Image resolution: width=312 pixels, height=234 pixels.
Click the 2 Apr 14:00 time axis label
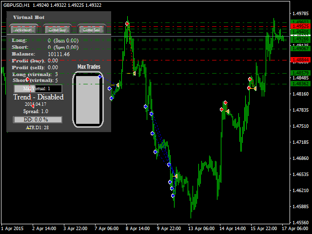coord(44,229)
